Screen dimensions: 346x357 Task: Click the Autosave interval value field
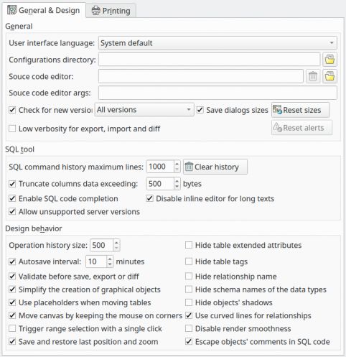point(96,261)
